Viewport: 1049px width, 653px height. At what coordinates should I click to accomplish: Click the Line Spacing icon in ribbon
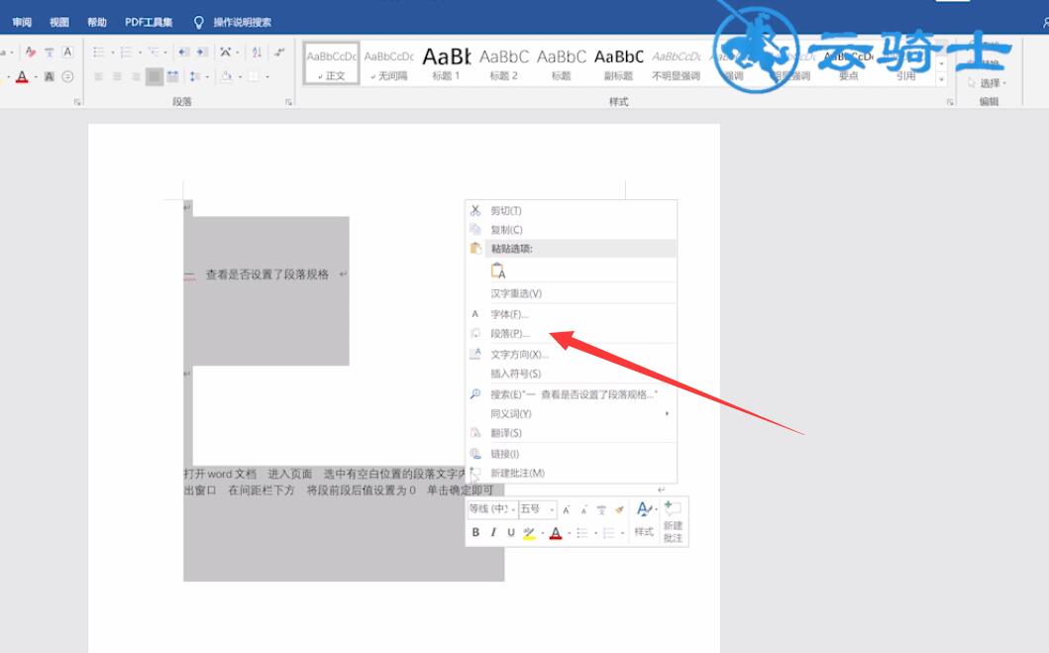[195, 77]
